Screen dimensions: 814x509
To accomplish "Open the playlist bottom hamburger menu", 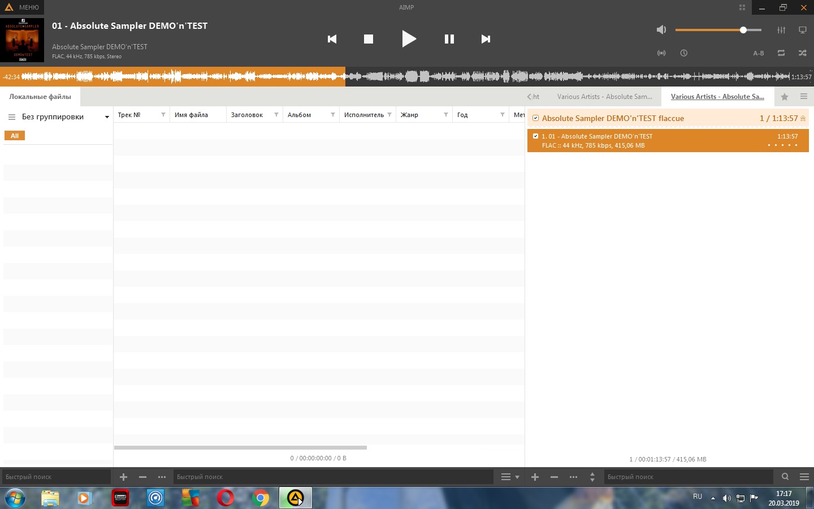I will pyautogui.click(x=804, y=477).
